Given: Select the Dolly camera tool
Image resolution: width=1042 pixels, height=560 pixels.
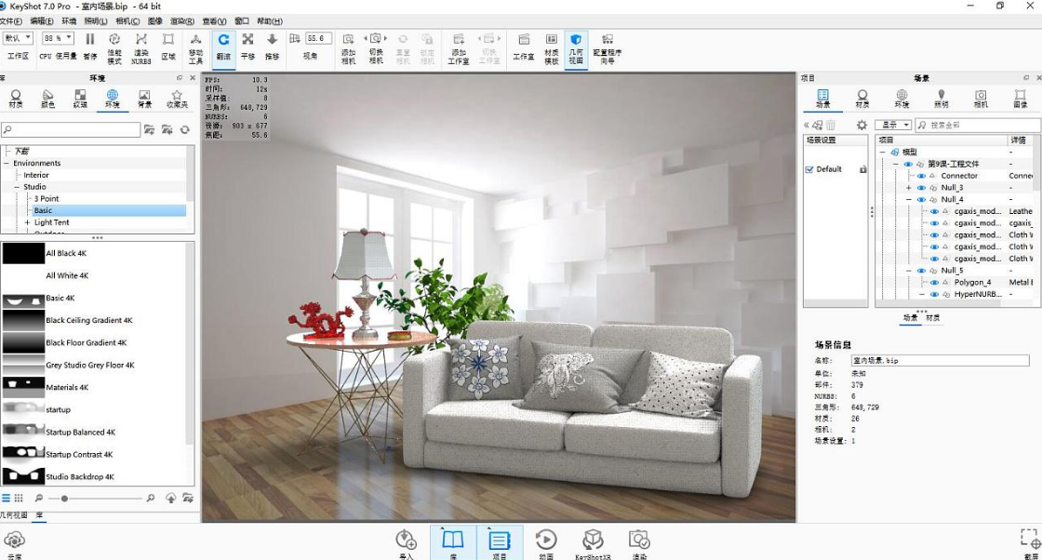Looking at the screenshot, I should click(272, 46).
